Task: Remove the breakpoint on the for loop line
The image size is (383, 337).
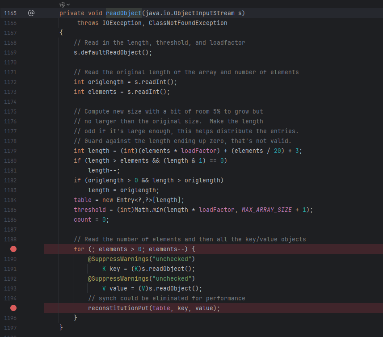Action: [x=13, y=249]
